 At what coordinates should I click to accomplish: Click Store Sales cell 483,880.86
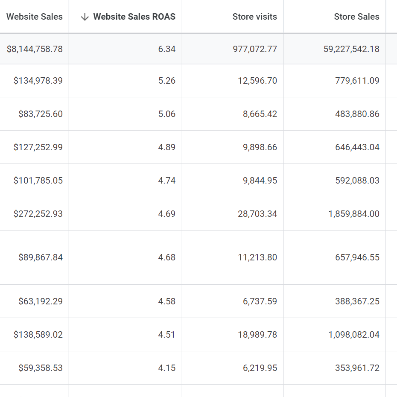pos(357,114)
